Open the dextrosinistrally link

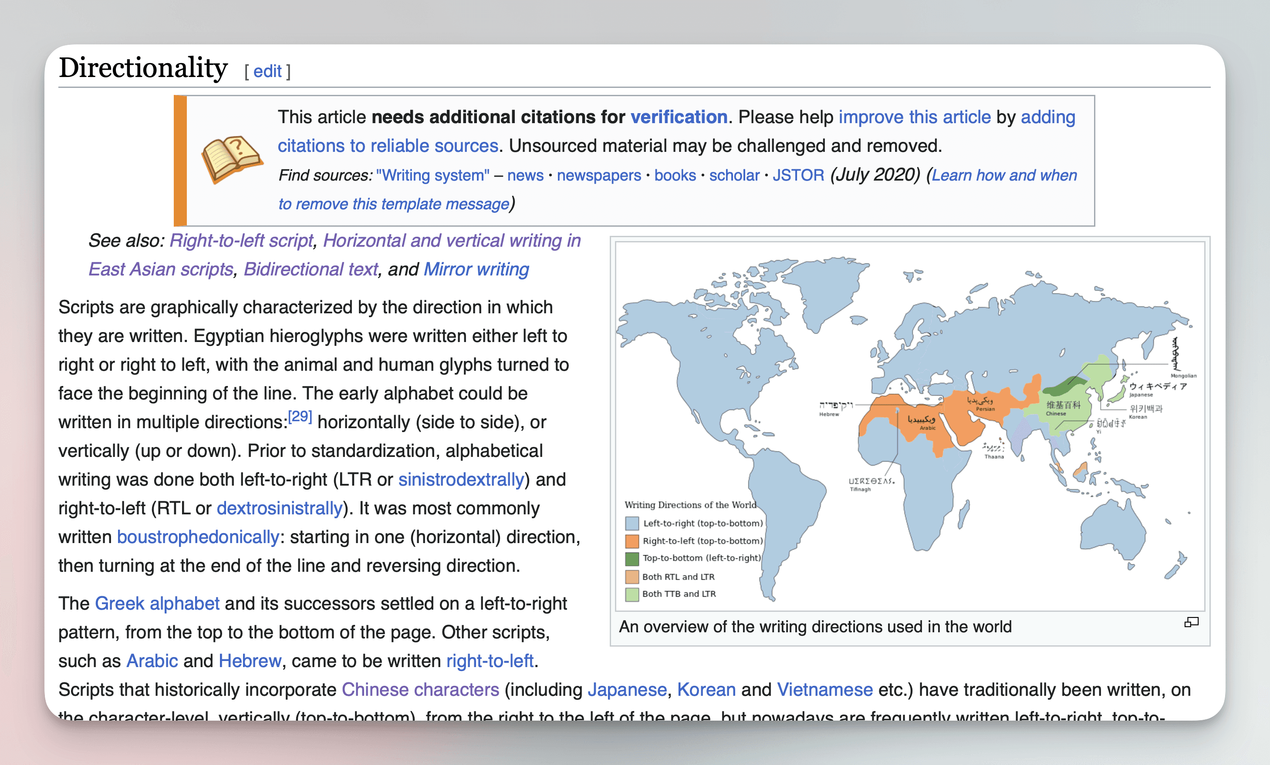point(279,508)
